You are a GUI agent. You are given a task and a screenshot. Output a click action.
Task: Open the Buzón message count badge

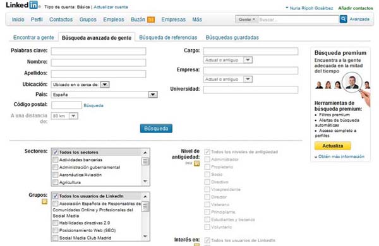(151, 20)
